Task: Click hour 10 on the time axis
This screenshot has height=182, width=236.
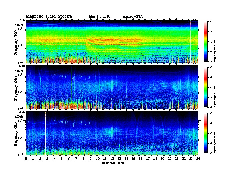Action: (98, 159)
